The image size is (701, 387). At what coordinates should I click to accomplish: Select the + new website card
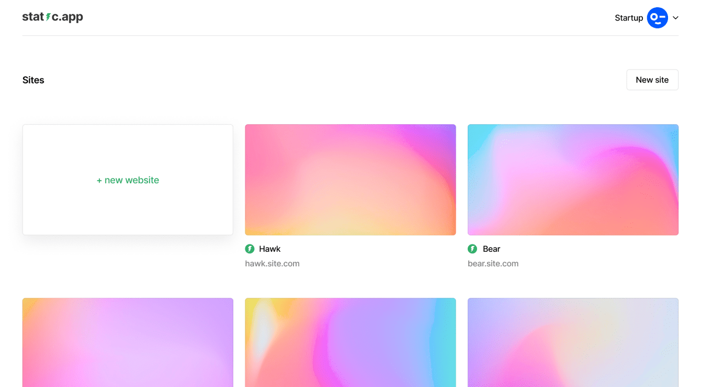click(128, 180)
